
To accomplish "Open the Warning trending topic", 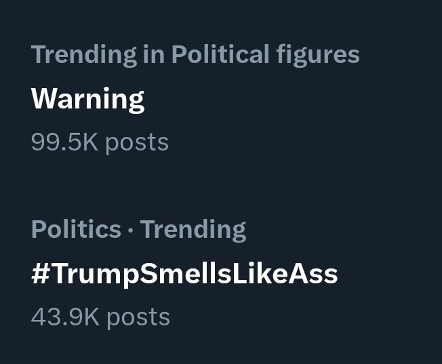I will pyautogui.click(x=87, y=99).
